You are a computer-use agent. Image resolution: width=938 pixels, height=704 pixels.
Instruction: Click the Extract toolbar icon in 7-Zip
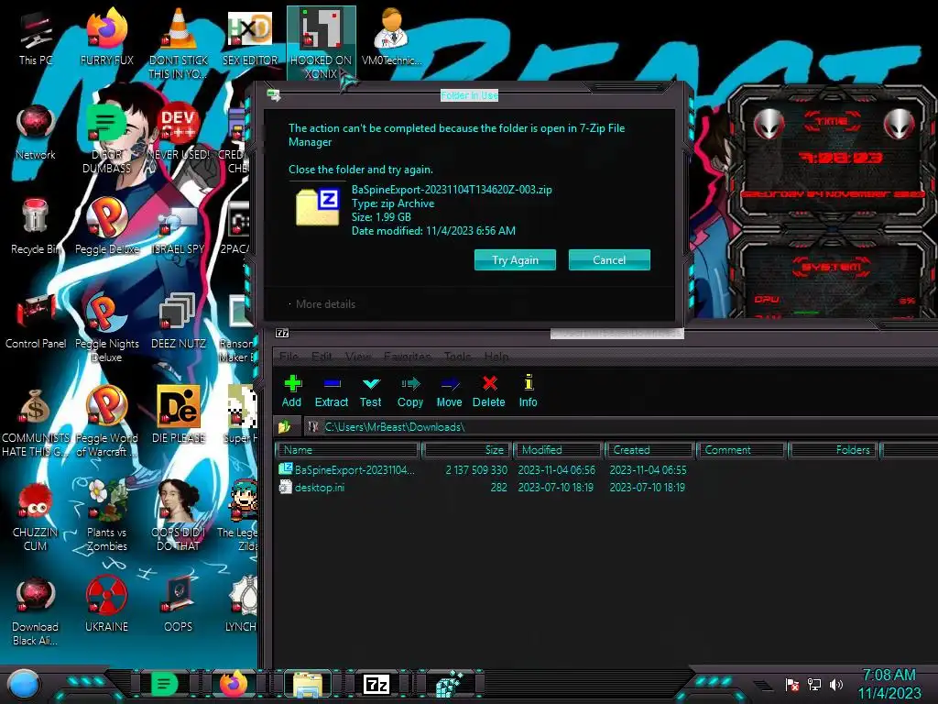pyautogui.click(x=332, y=391)
